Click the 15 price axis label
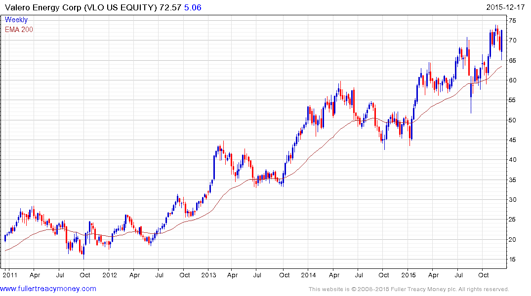 tap(512, 259)
